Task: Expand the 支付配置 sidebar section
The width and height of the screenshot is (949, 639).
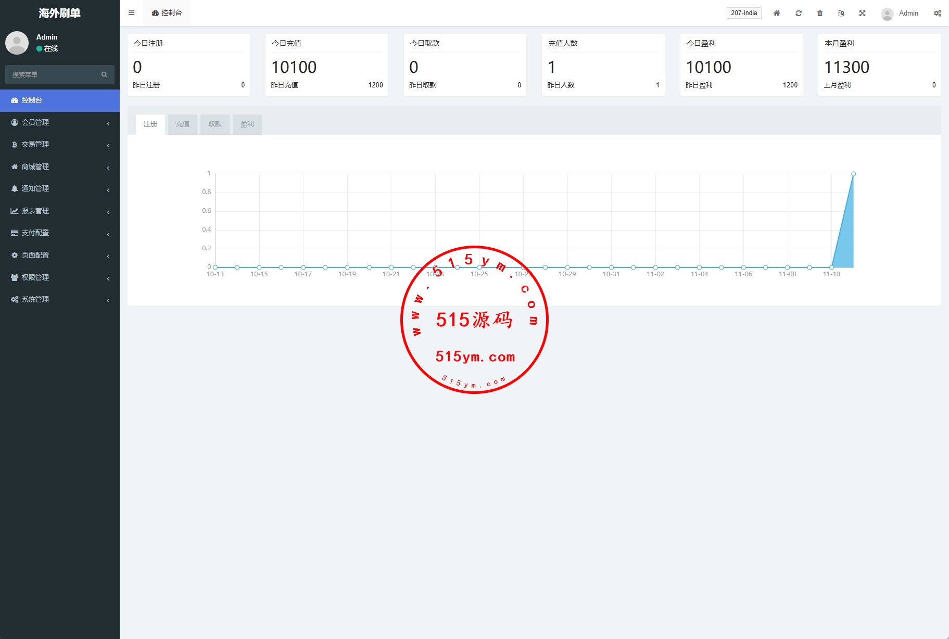Action: point(59,233)
